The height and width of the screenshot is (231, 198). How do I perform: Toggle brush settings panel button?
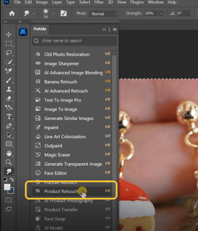64,13
